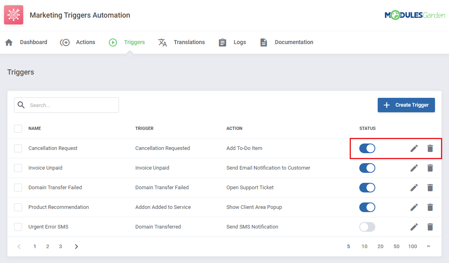The height and width of the screenshot is (263, 449).
Task: Edit the Product Recommendation trigger
Action: point(414,207)
